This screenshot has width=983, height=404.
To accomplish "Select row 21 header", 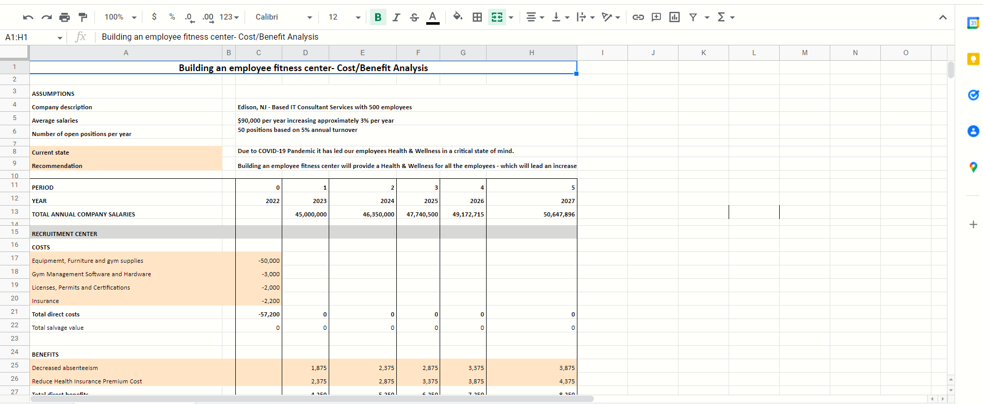I will click(x=14, y=312).
